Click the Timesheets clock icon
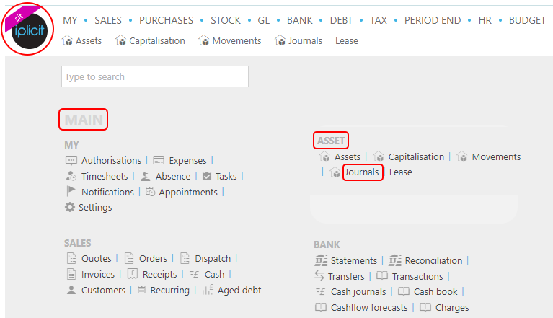 [x=71, y=177]
